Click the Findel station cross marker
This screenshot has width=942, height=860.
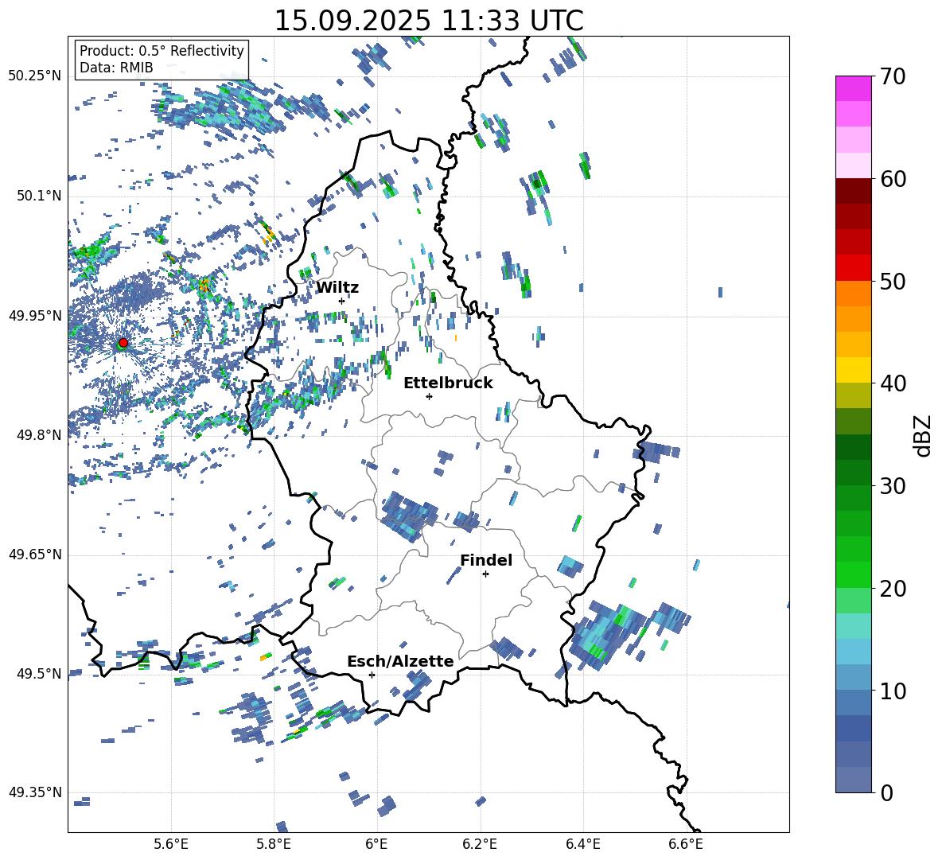point(485,574)
